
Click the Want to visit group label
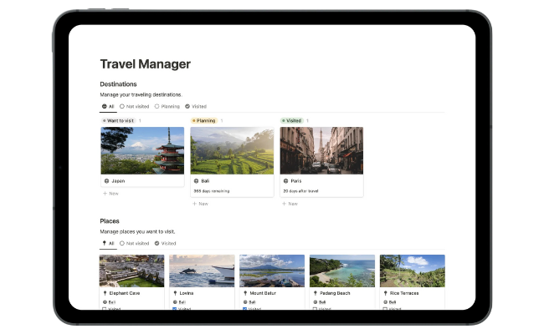[118, 121]
